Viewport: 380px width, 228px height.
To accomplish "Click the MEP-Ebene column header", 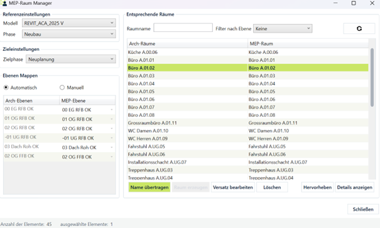I will click(x=87, y=100).
